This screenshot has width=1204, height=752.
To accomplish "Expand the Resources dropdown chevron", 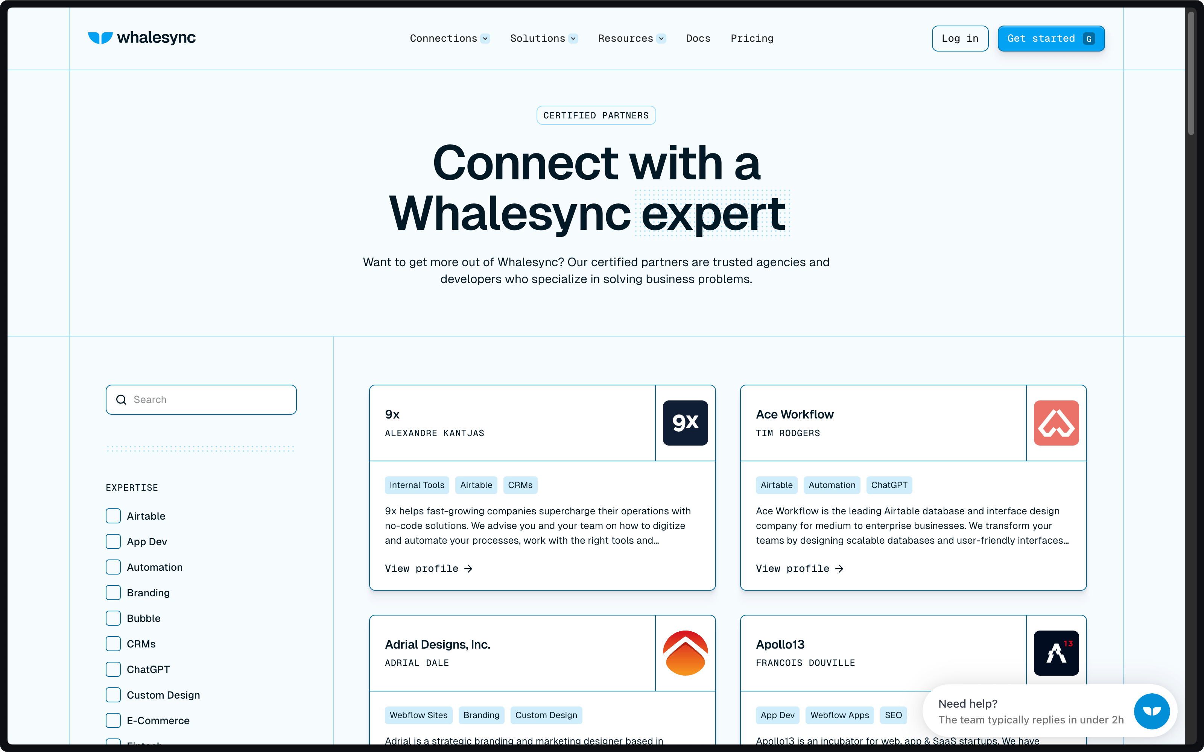I will (x=661, y=39).
